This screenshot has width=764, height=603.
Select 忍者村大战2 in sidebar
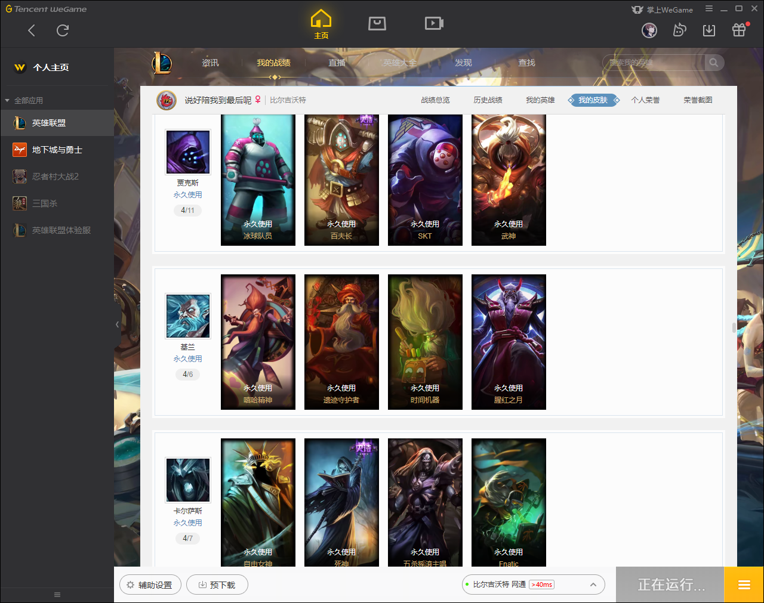[57, 177]
